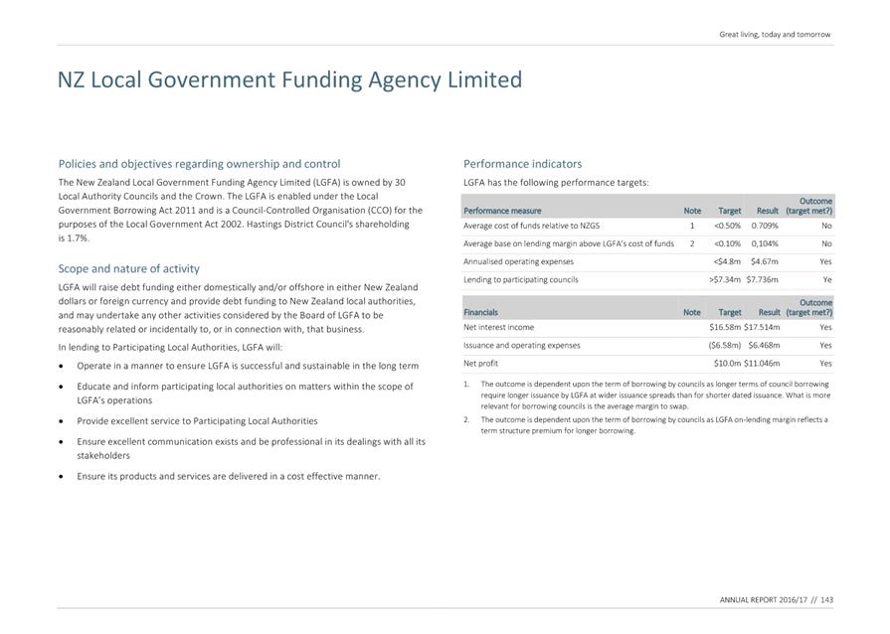Click the 'Performance measure' column header

(x=502, y=211)
